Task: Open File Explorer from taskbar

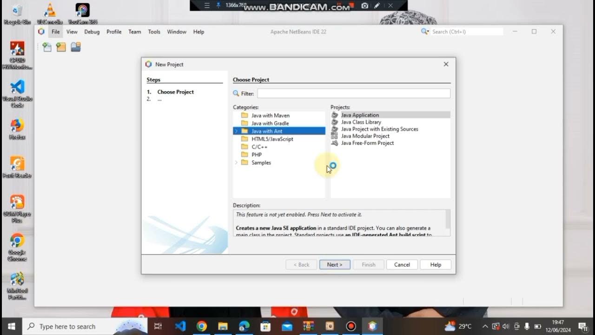Action: 223,326
